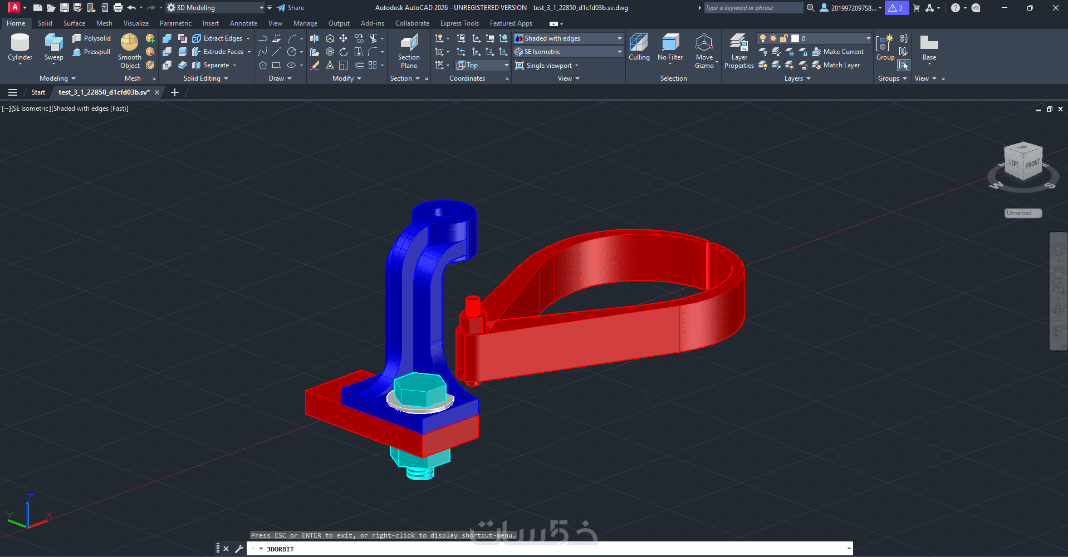The image size is (1068, 557).
Task: Choose the Erase tool in Modify
Action: point(315,65)
